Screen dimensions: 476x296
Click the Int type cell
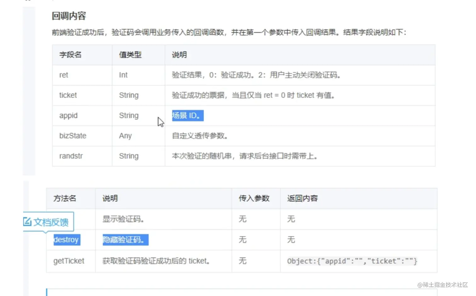tap(123, 75)
